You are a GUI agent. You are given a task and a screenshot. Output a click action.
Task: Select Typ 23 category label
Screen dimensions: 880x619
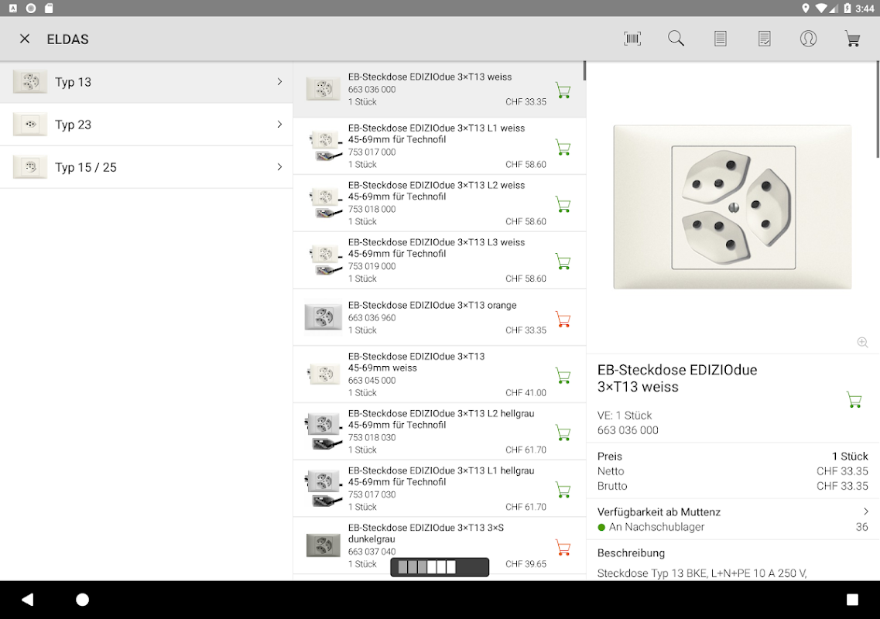coord(73,125)
